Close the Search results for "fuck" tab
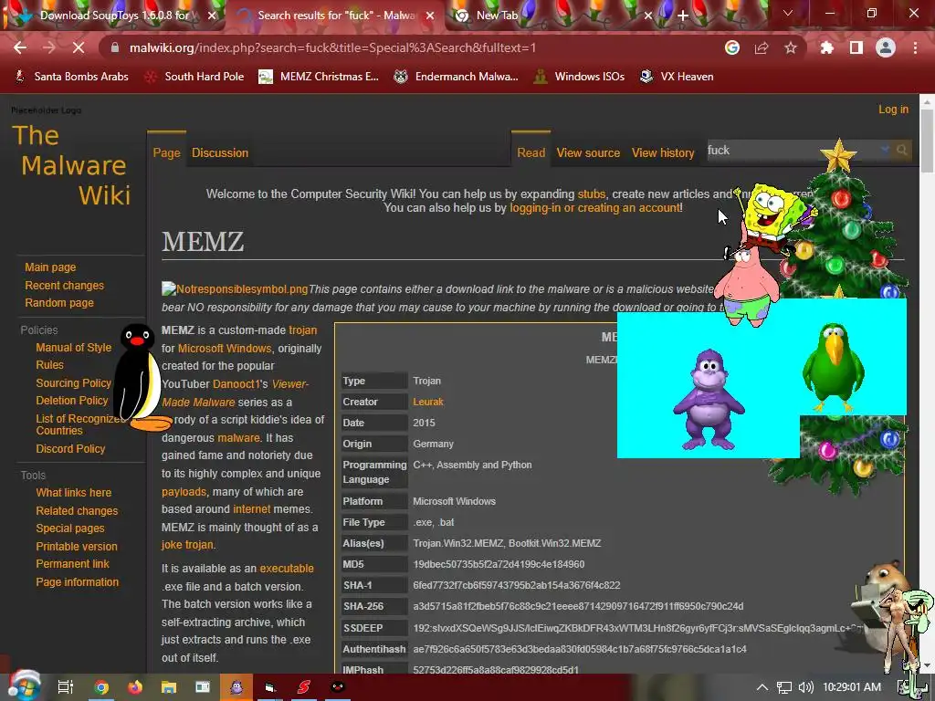The image size is (935, 701). [430, 16]
